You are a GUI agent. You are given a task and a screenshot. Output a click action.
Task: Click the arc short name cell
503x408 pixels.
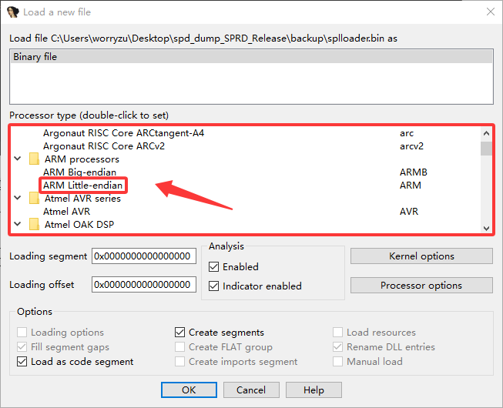[x=407, y=133]
